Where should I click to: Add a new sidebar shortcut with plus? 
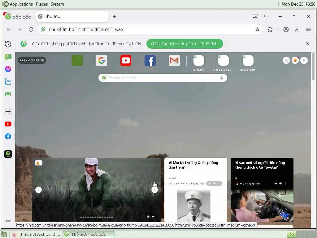tap(8, 112)
